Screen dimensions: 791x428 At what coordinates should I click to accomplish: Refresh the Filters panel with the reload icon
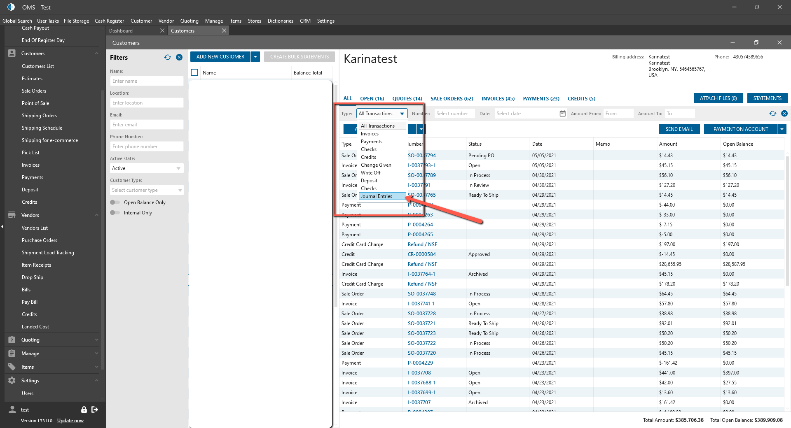coord(168,58)
